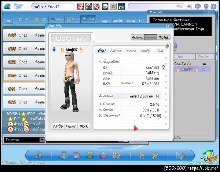Select the Chat room filter tab
This screenshot has height=172, width=220.
coord(88,19)
